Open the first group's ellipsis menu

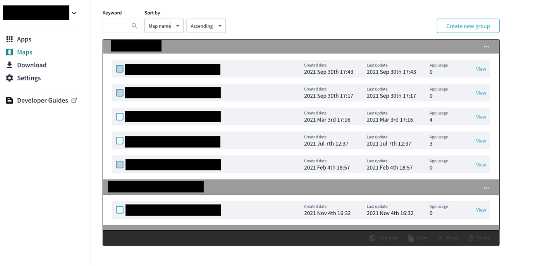(486, 46)
